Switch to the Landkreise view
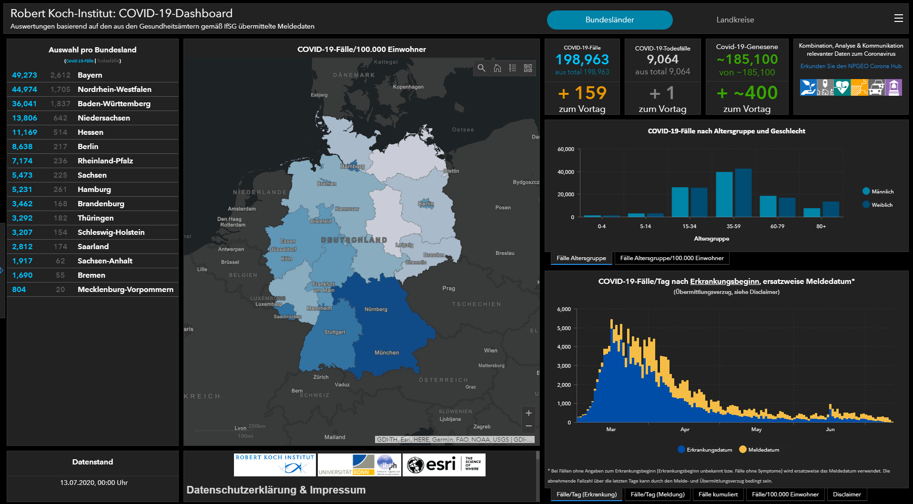The height and width of the screenshot is (504, 913). point(735,20)
